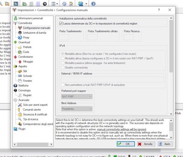The height and width of the screenshot is (157, 183).
Task: Open Bind Address Predefinito dropdown
Action: point(77,109)
